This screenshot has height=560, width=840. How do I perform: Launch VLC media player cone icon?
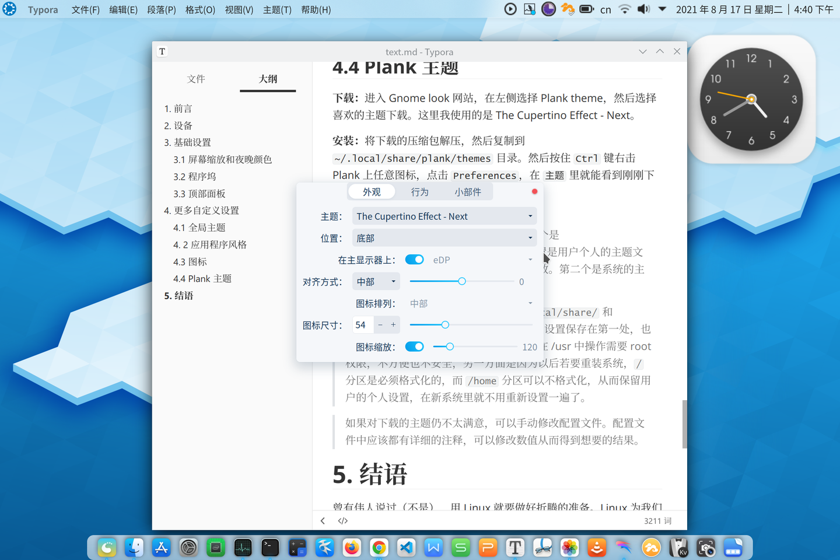pos(597,547)
